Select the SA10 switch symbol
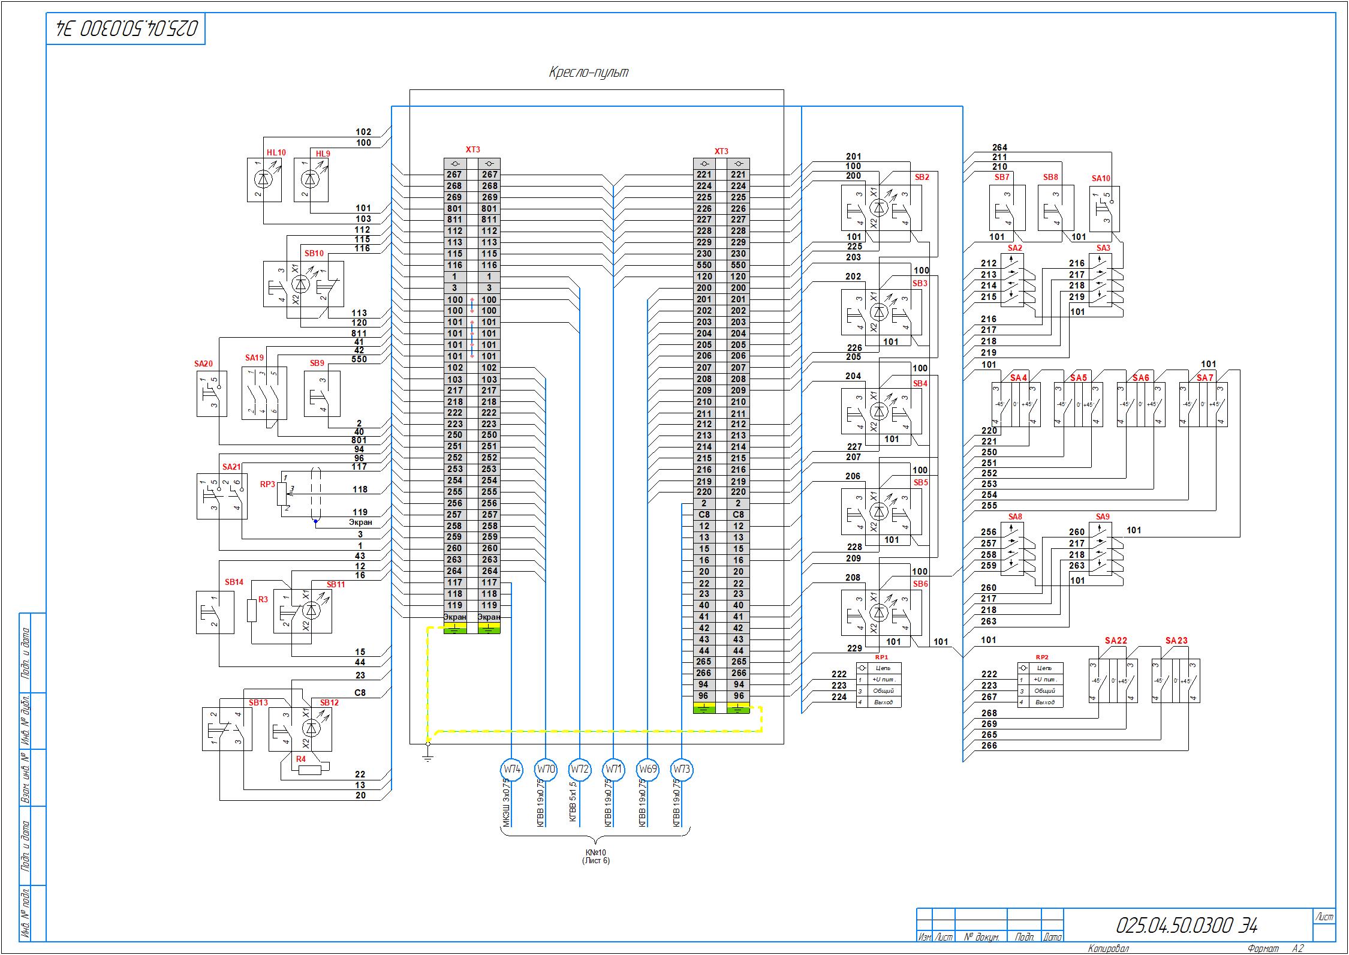 click(x=1104, y=208)
